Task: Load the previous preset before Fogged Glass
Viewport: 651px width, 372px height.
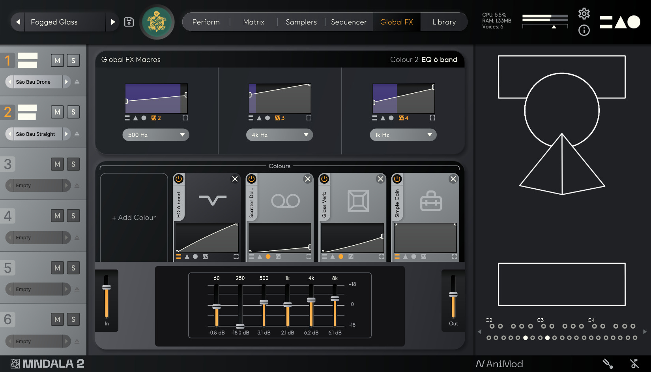Action: [x=18, y=22]
